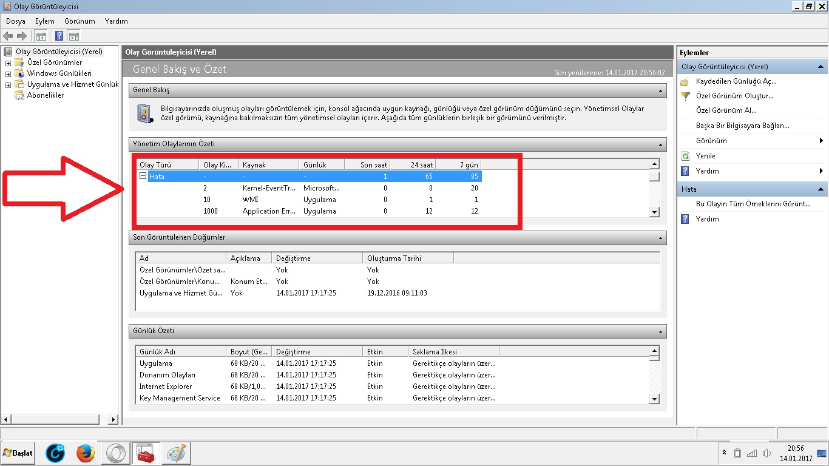
Task: Open the Eylem menu
Action: (x=45, y=21)
